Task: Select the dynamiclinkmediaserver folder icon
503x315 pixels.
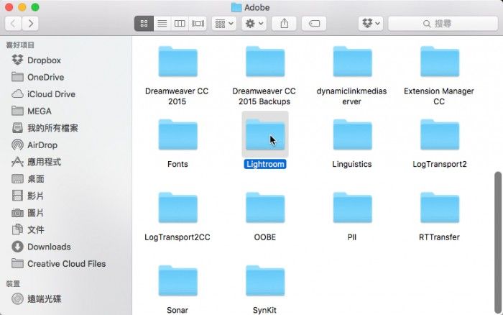Action: pyautogui.click(x=352, y=62)
